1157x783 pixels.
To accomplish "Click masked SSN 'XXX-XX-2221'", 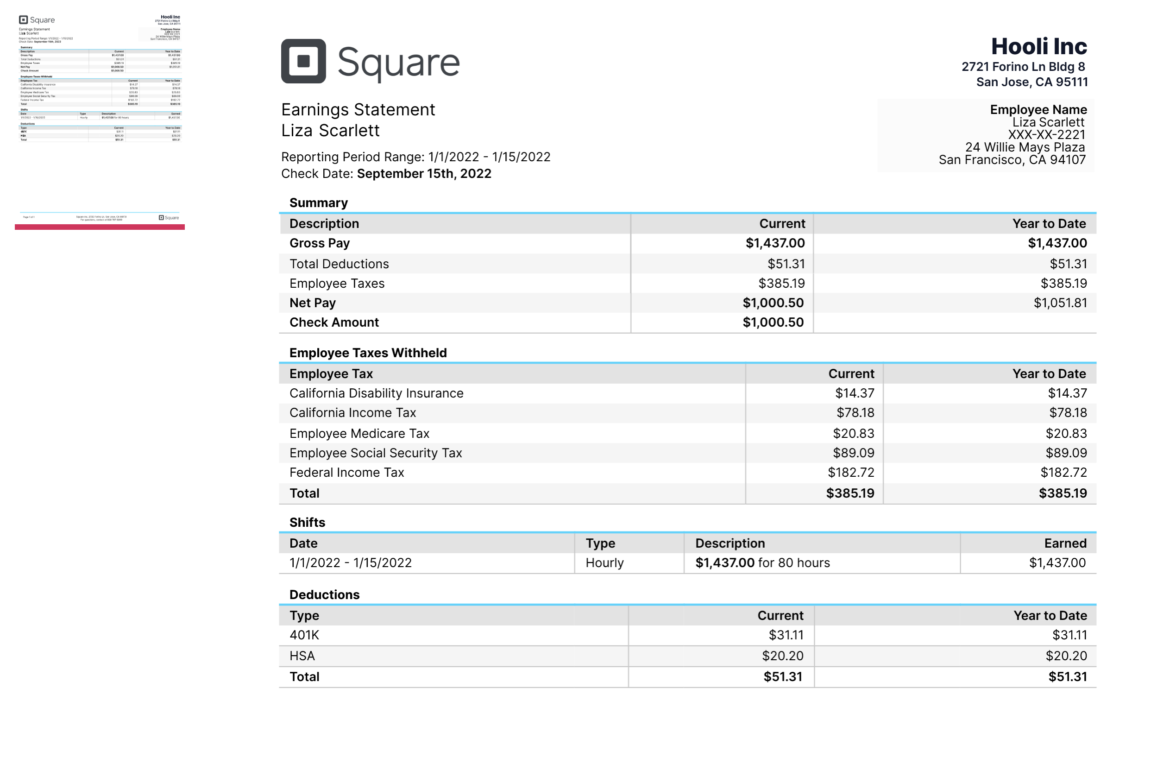I will 1046,135.
